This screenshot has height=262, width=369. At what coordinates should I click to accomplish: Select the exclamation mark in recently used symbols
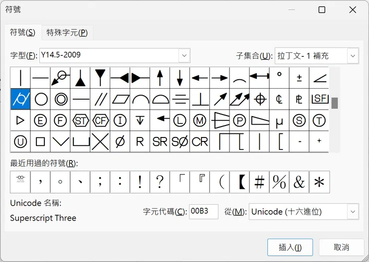(140, 182)
